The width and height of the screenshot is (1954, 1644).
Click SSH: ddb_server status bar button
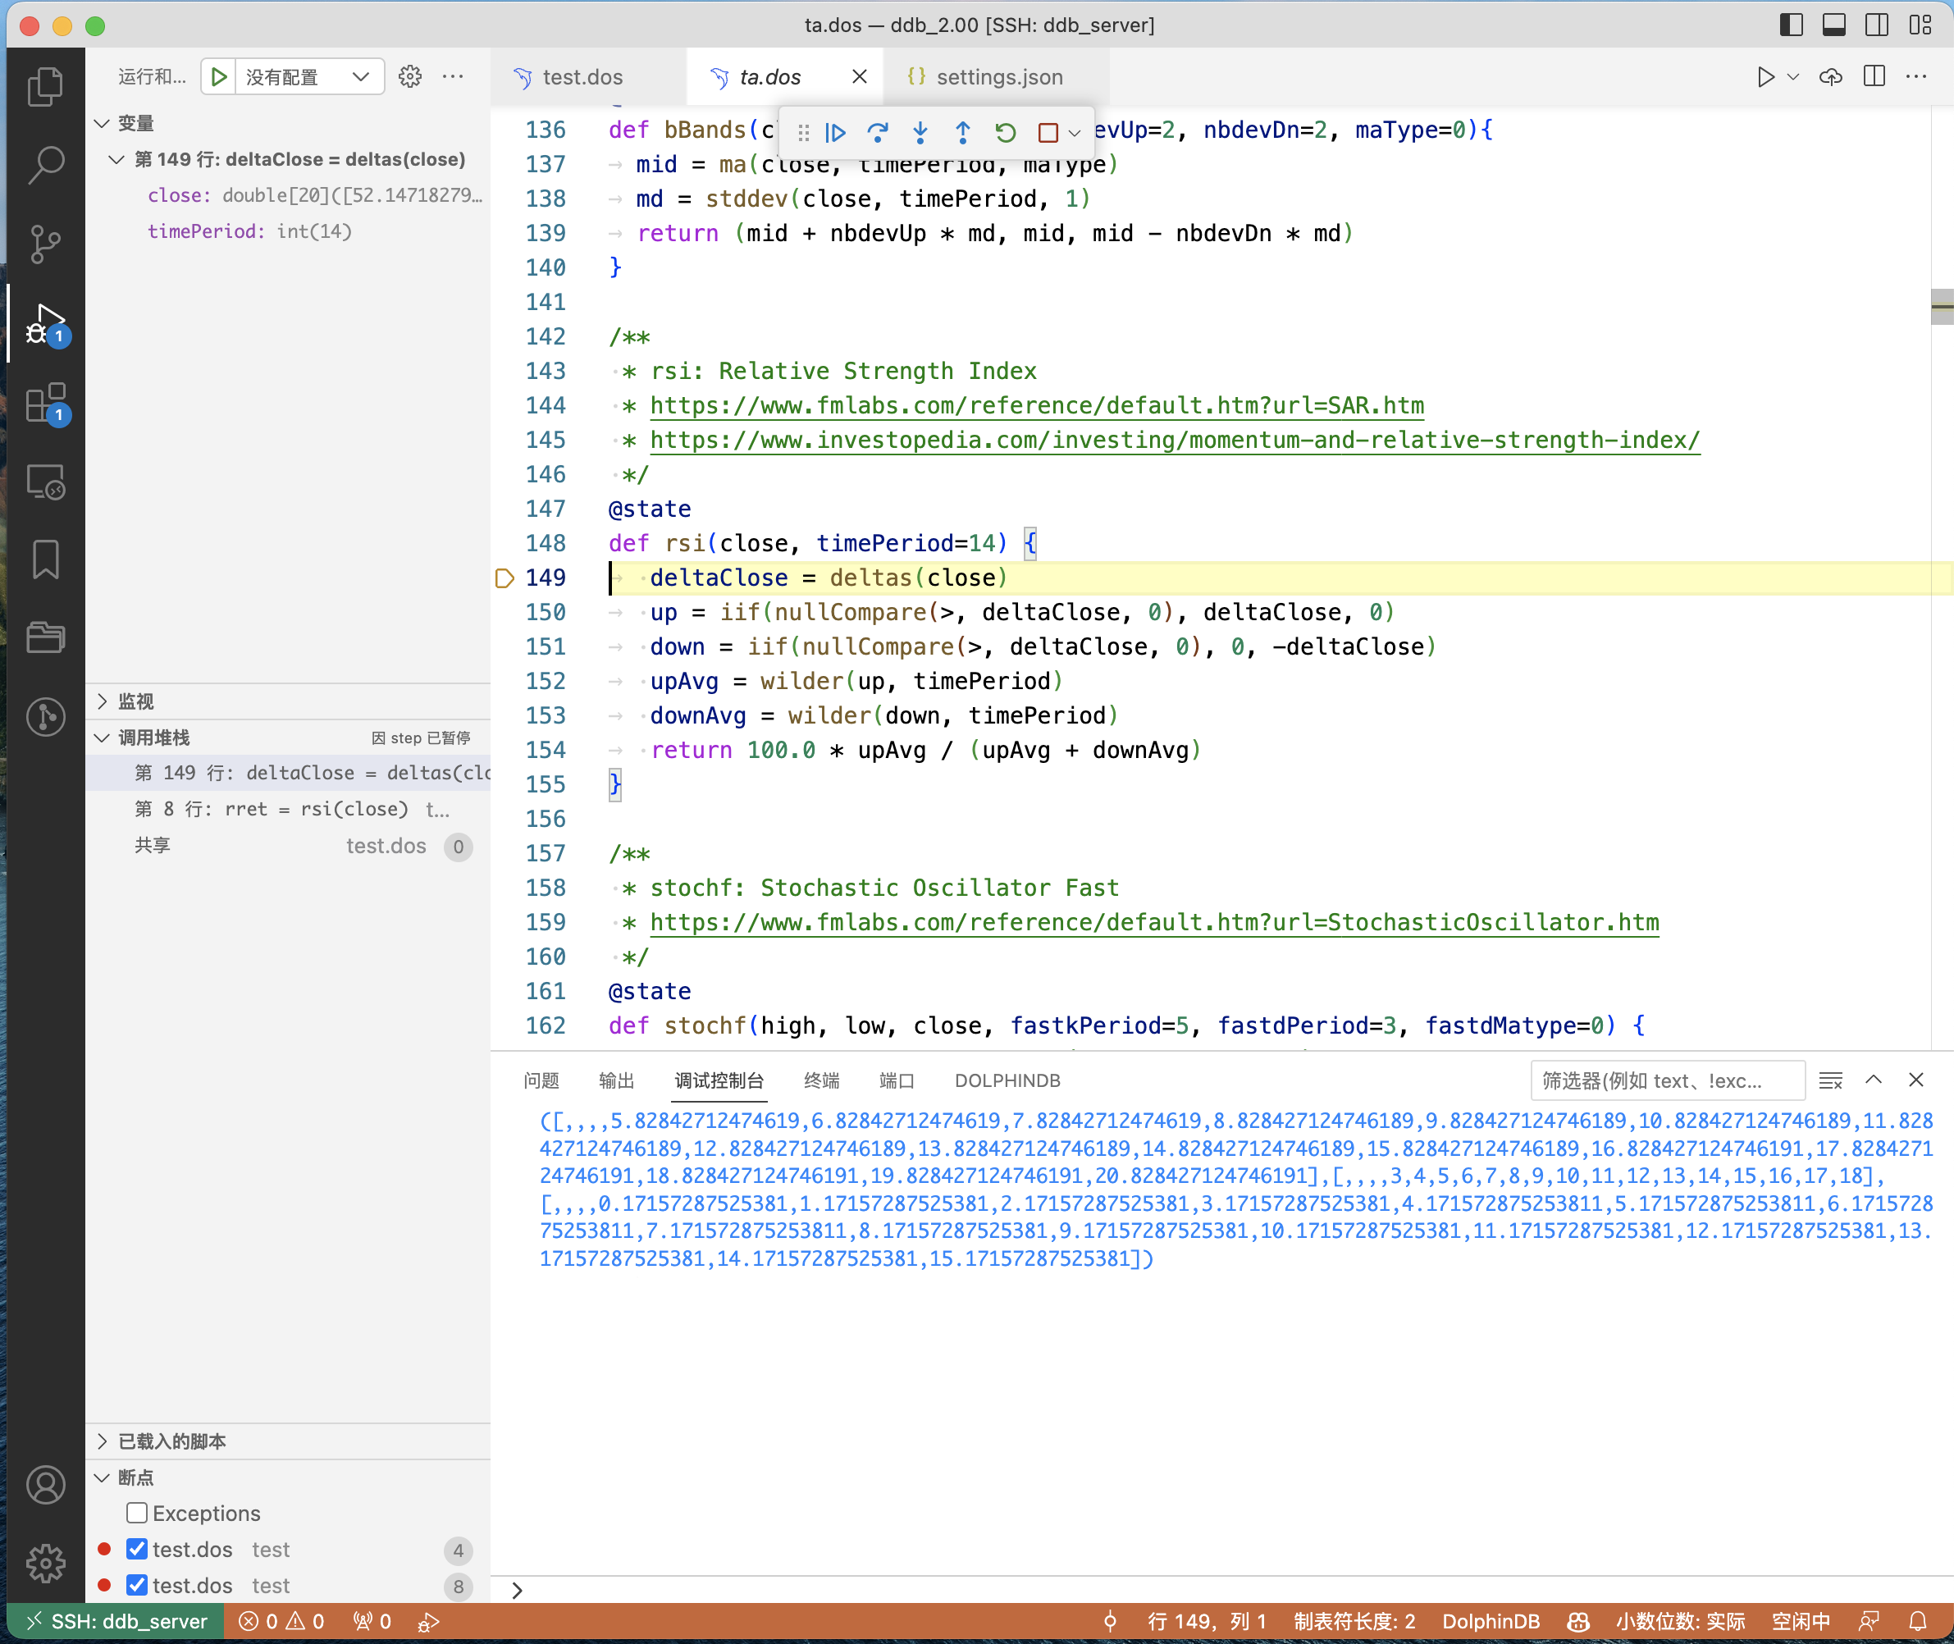point(116,1622)
